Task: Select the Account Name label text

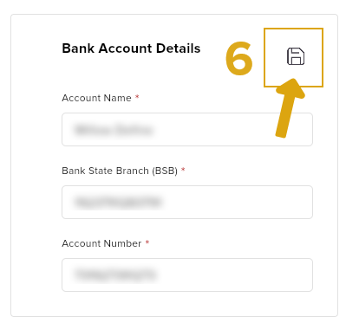Action: click(96, 98)
